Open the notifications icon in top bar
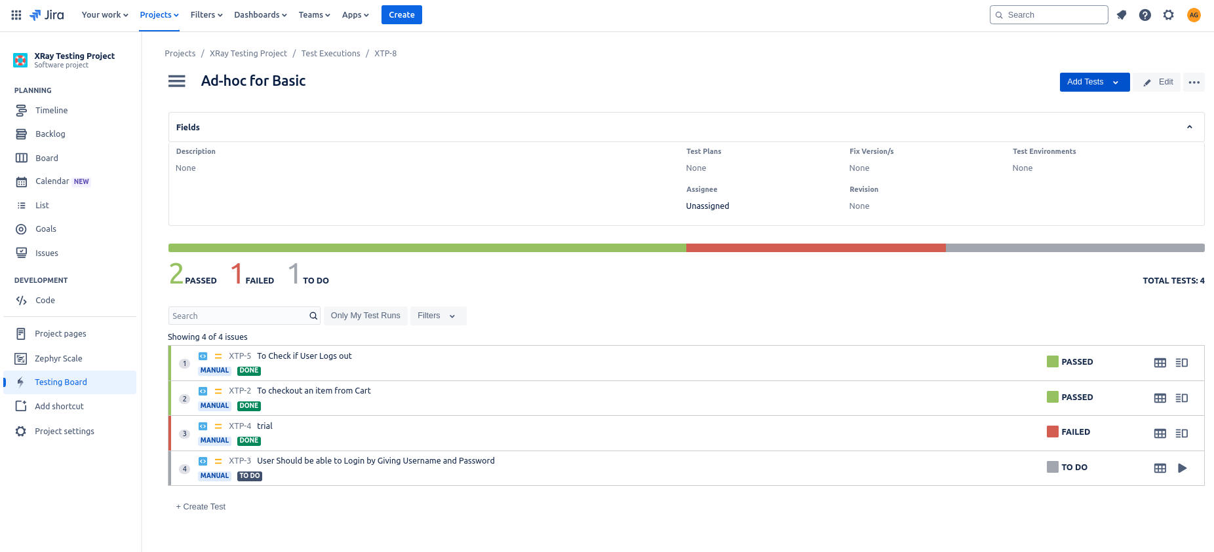Image resolution: width=1214 pixels, height=552 pixels. [1122, 15]
